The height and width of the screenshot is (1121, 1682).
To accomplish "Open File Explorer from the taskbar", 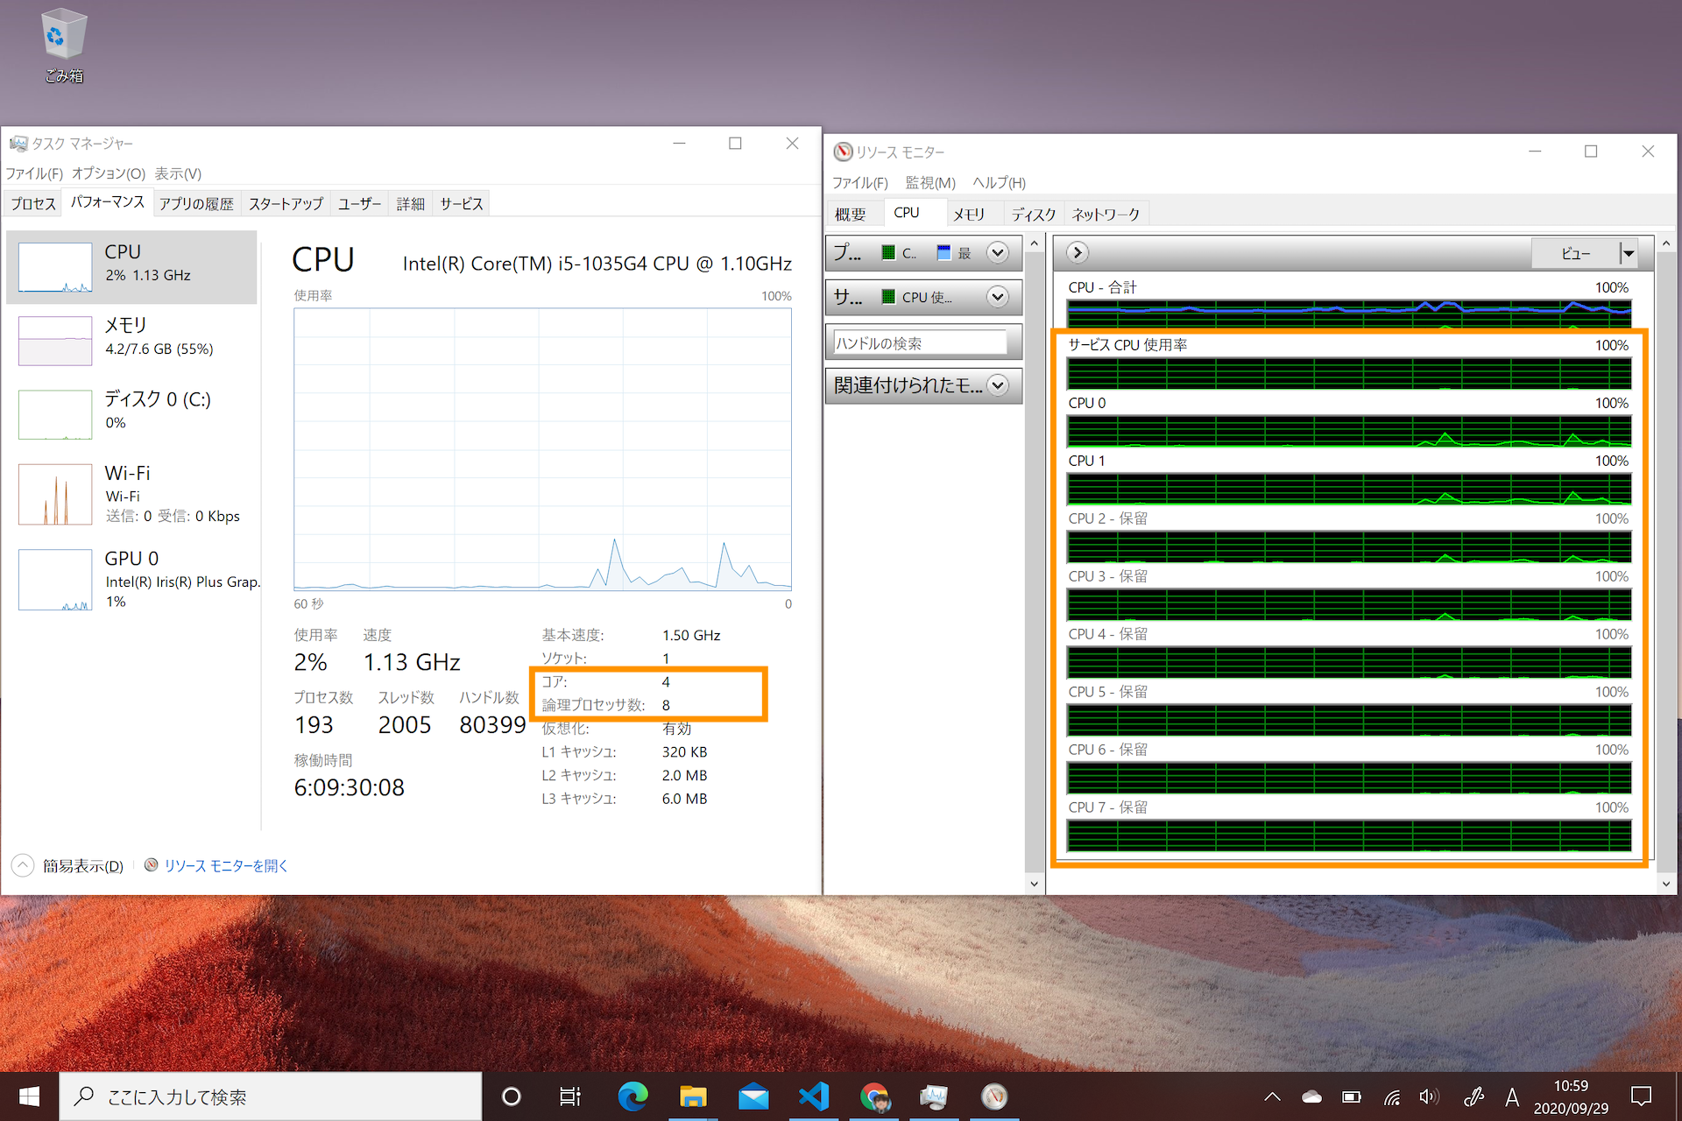I will (693, 1096).
